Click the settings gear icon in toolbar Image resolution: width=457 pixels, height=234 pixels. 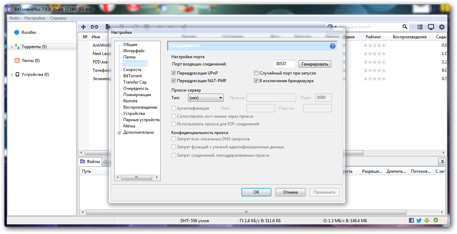click(x=442, y=27)
